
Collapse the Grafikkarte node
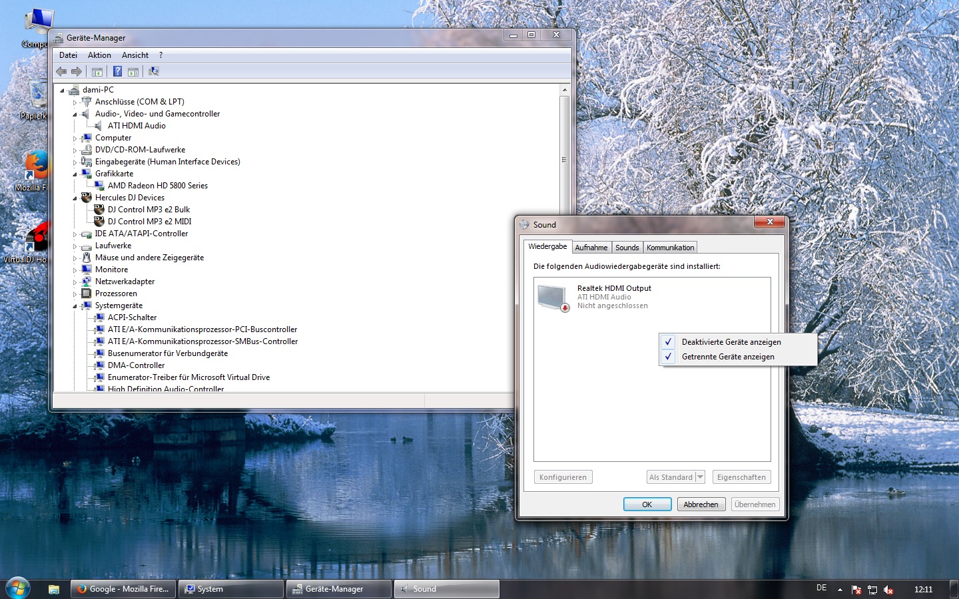coord(75,174)
